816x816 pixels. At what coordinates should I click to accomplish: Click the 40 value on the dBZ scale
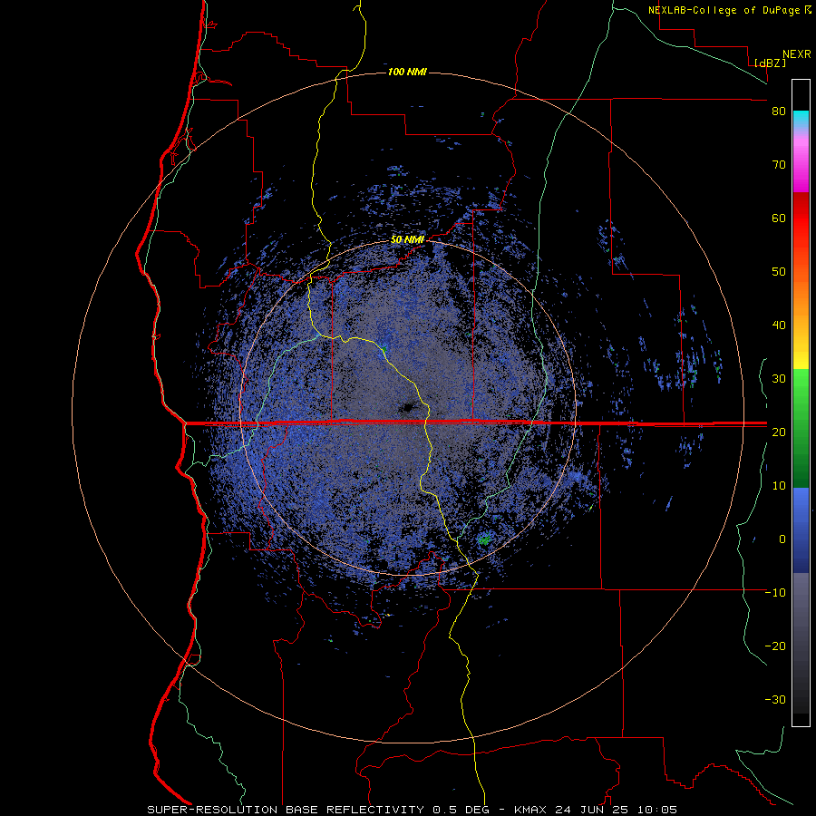pos(779,325)
